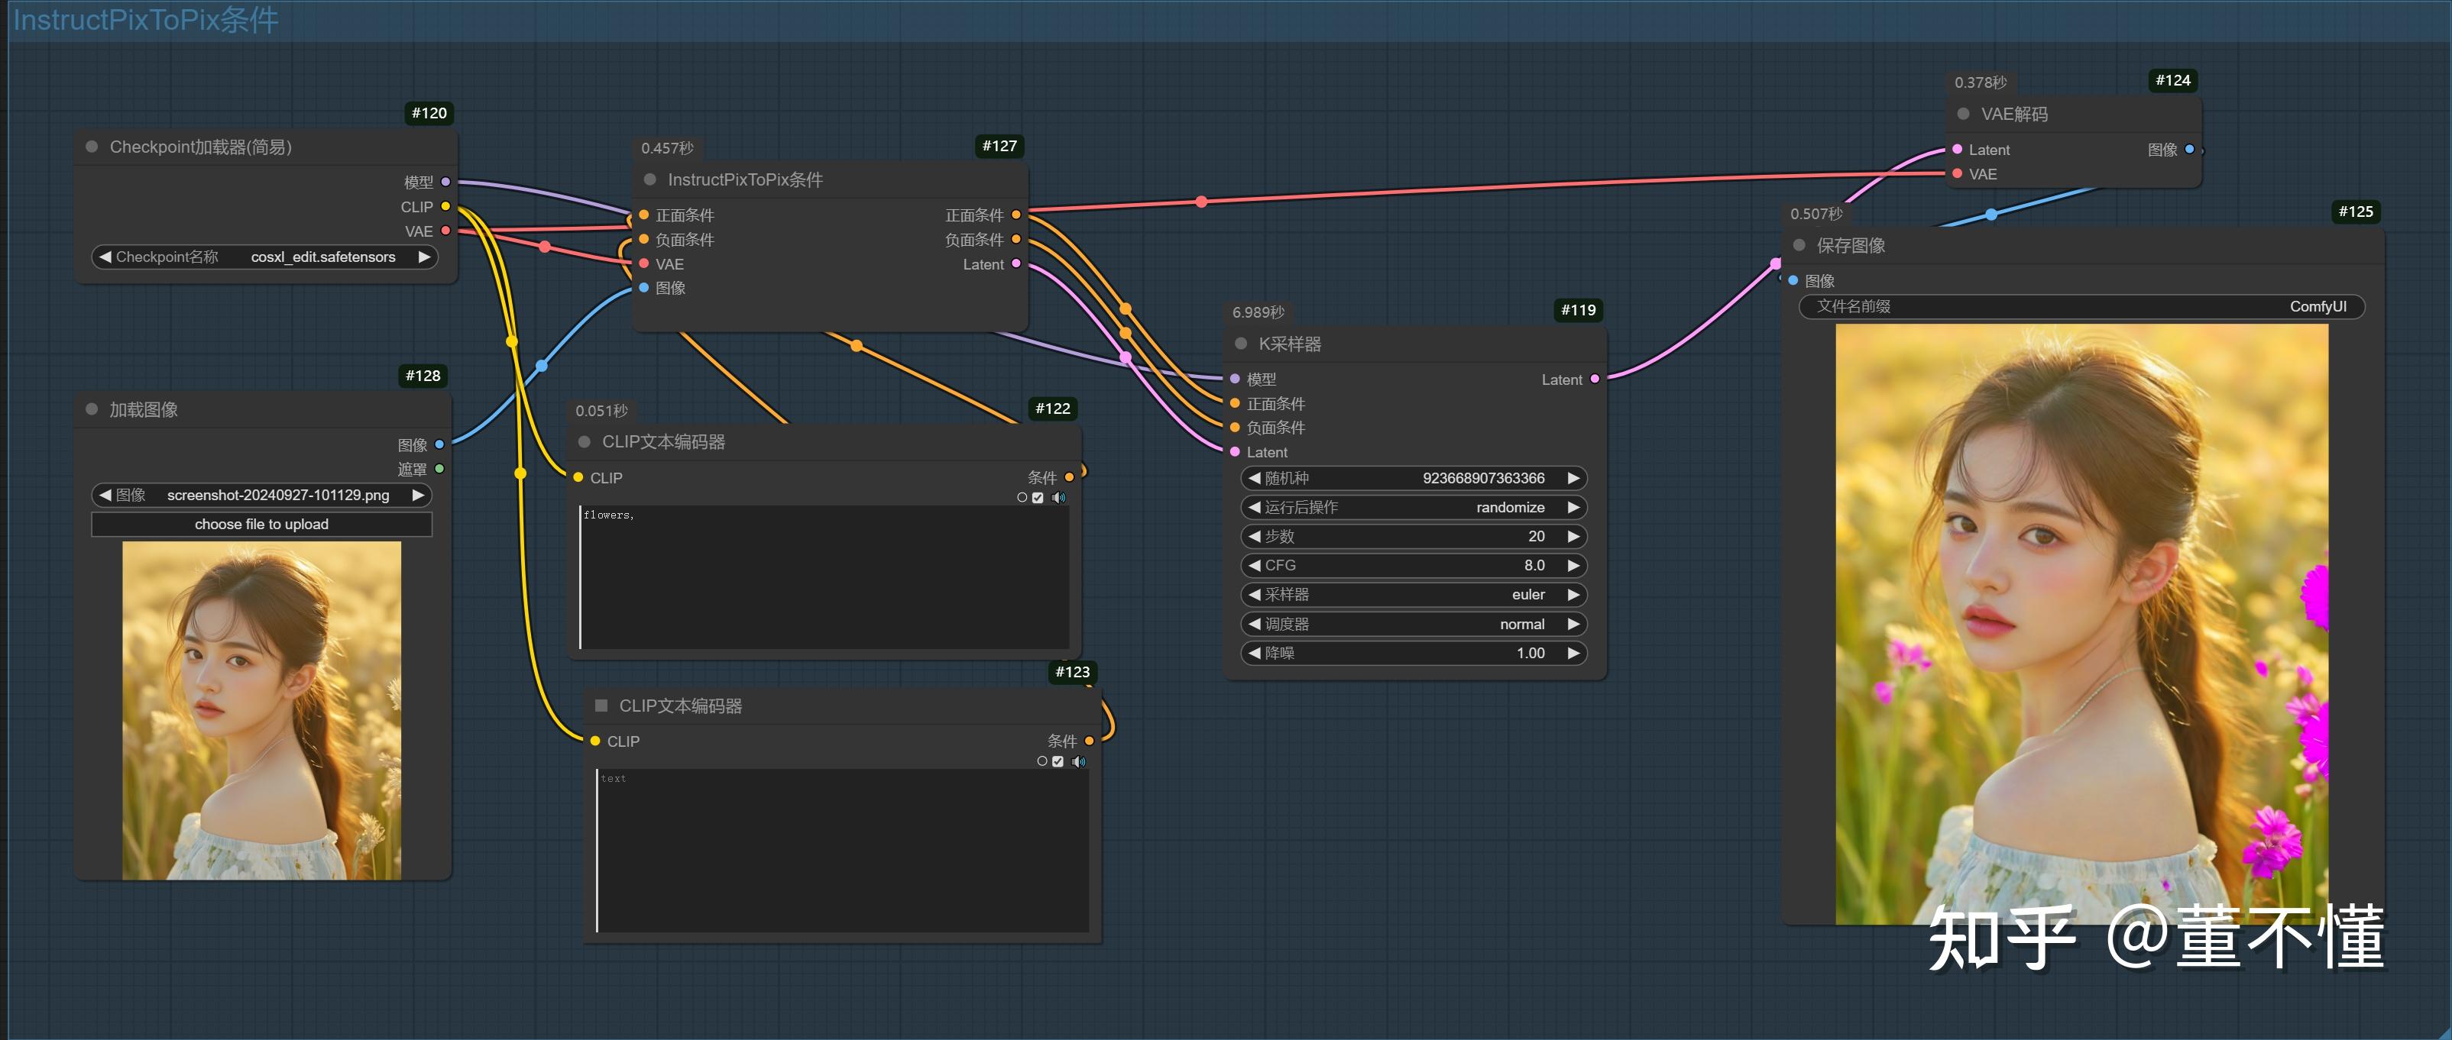Collapse the 保存图像 node via title dot

[1799, 244]
